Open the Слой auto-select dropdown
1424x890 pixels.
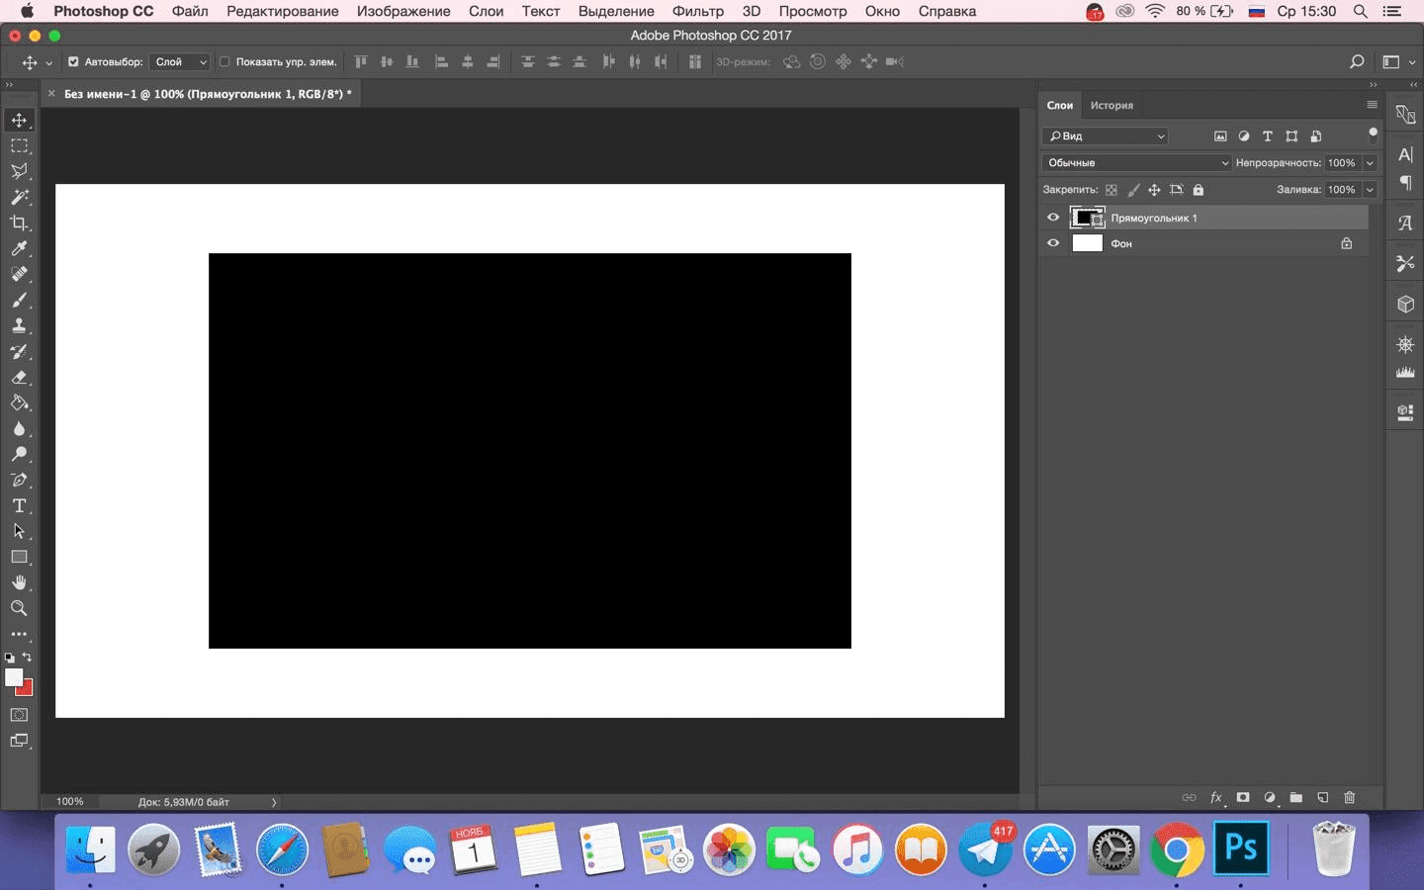tap(181, 62)
